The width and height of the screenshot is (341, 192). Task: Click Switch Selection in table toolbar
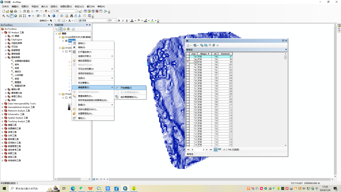(x=206, y=45)
